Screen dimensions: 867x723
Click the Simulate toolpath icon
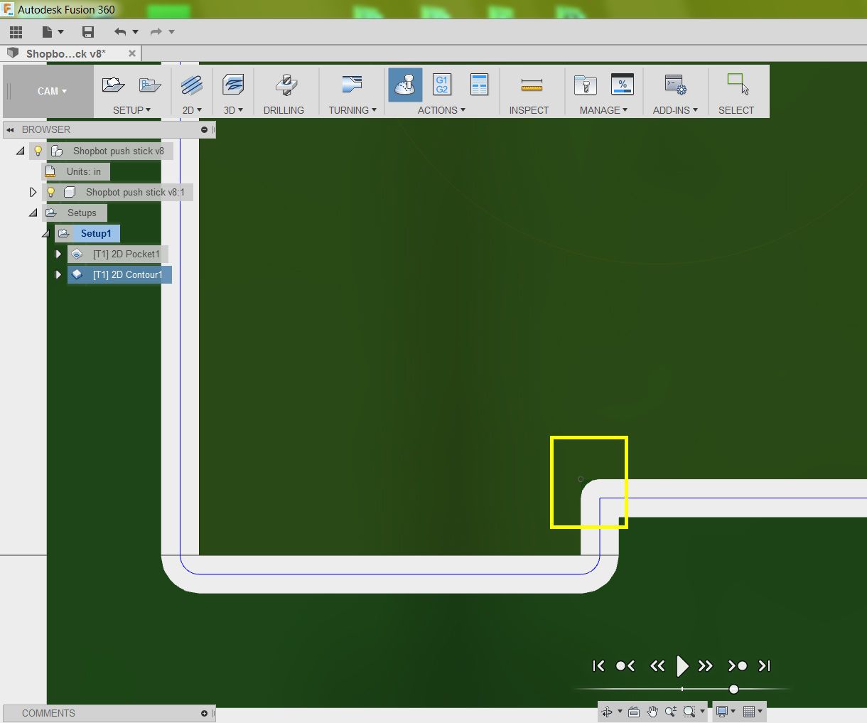point(405,85)
